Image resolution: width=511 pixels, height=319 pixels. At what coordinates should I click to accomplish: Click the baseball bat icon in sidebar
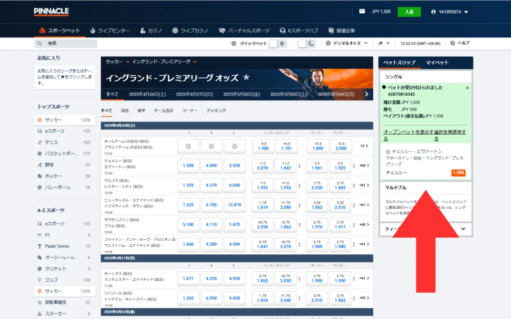40,164
